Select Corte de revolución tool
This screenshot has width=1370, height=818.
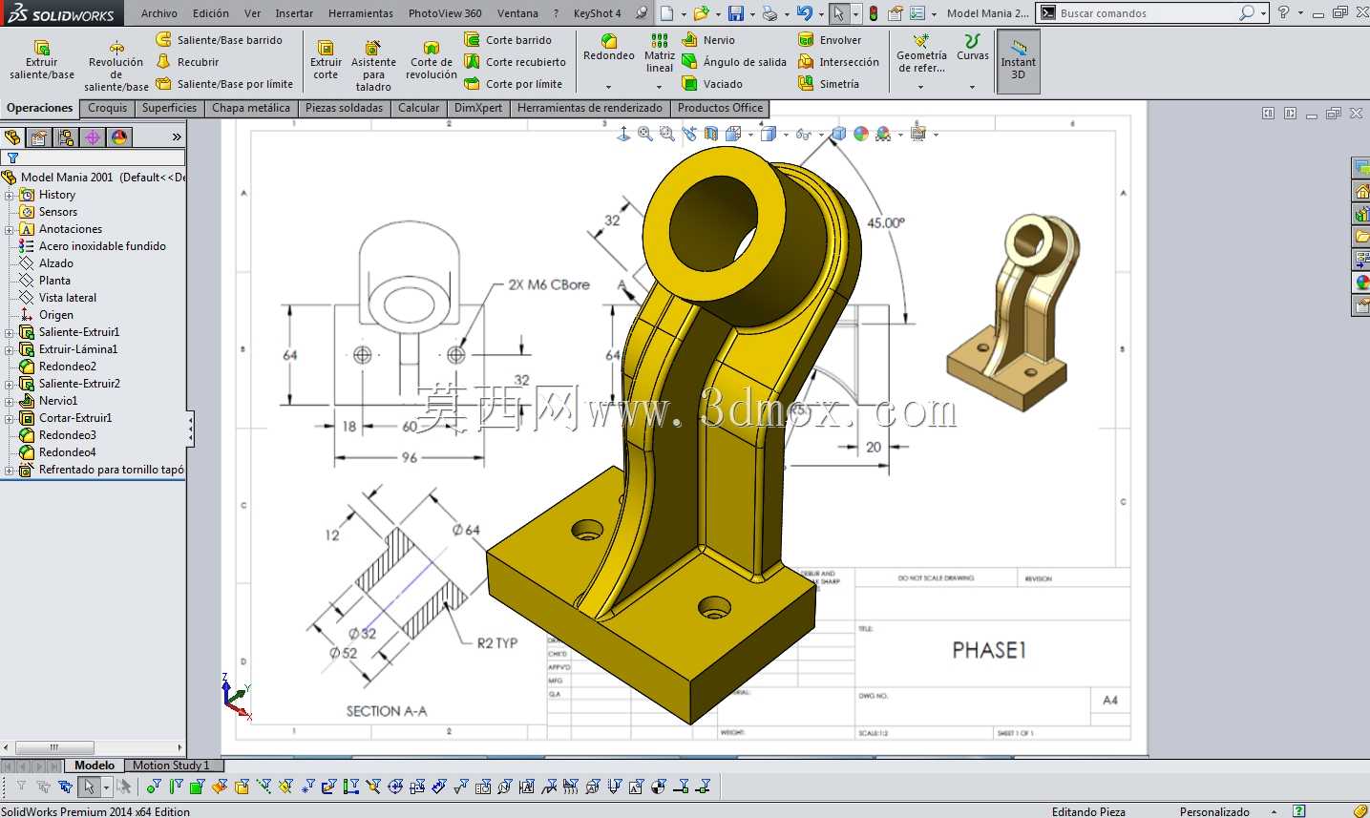tap(432, 60)
